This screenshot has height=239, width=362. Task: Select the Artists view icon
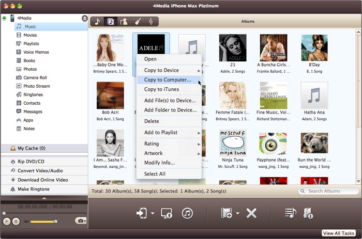coord(124,22)
